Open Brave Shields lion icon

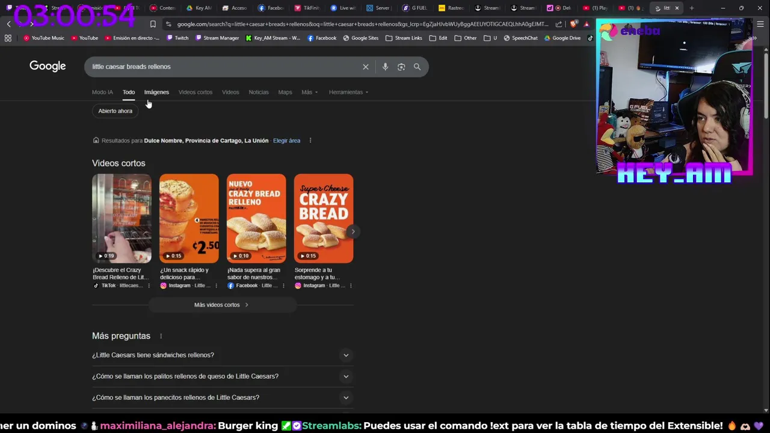[x=573, y=24]
